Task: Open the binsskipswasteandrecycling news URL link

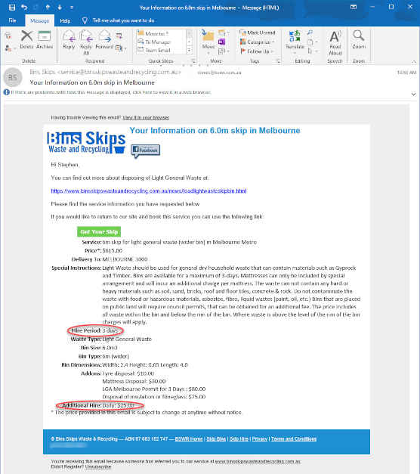Action: tap(149, 191)
